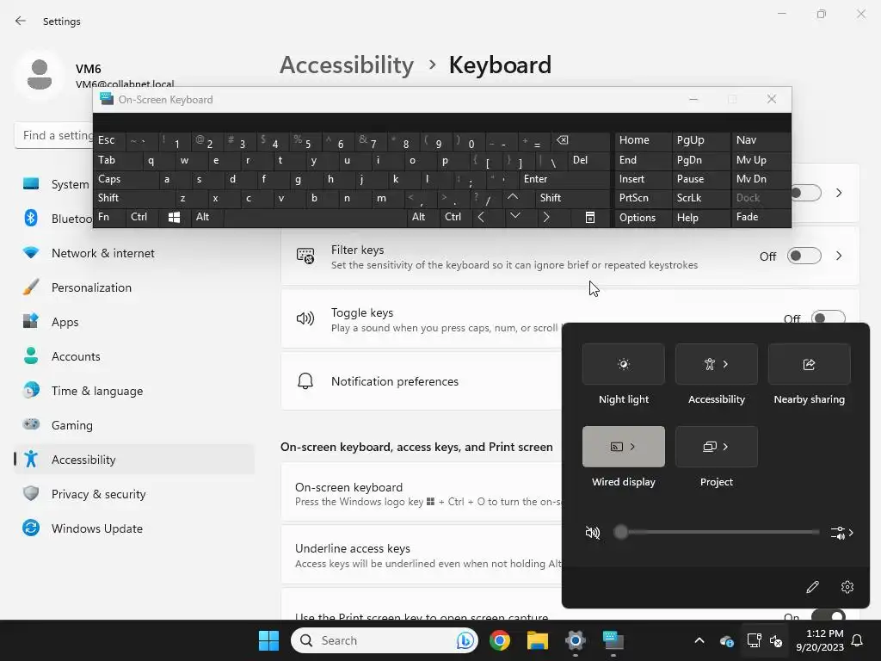Go back with the Settings back arrow
The width and height of the screenshot is (881, 661).
21,21
